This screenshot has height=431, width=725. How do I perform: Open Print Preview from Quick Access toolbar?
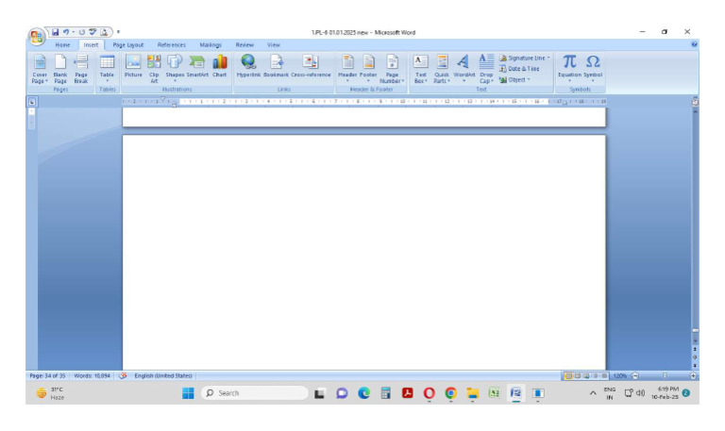(x=104, y=32)
